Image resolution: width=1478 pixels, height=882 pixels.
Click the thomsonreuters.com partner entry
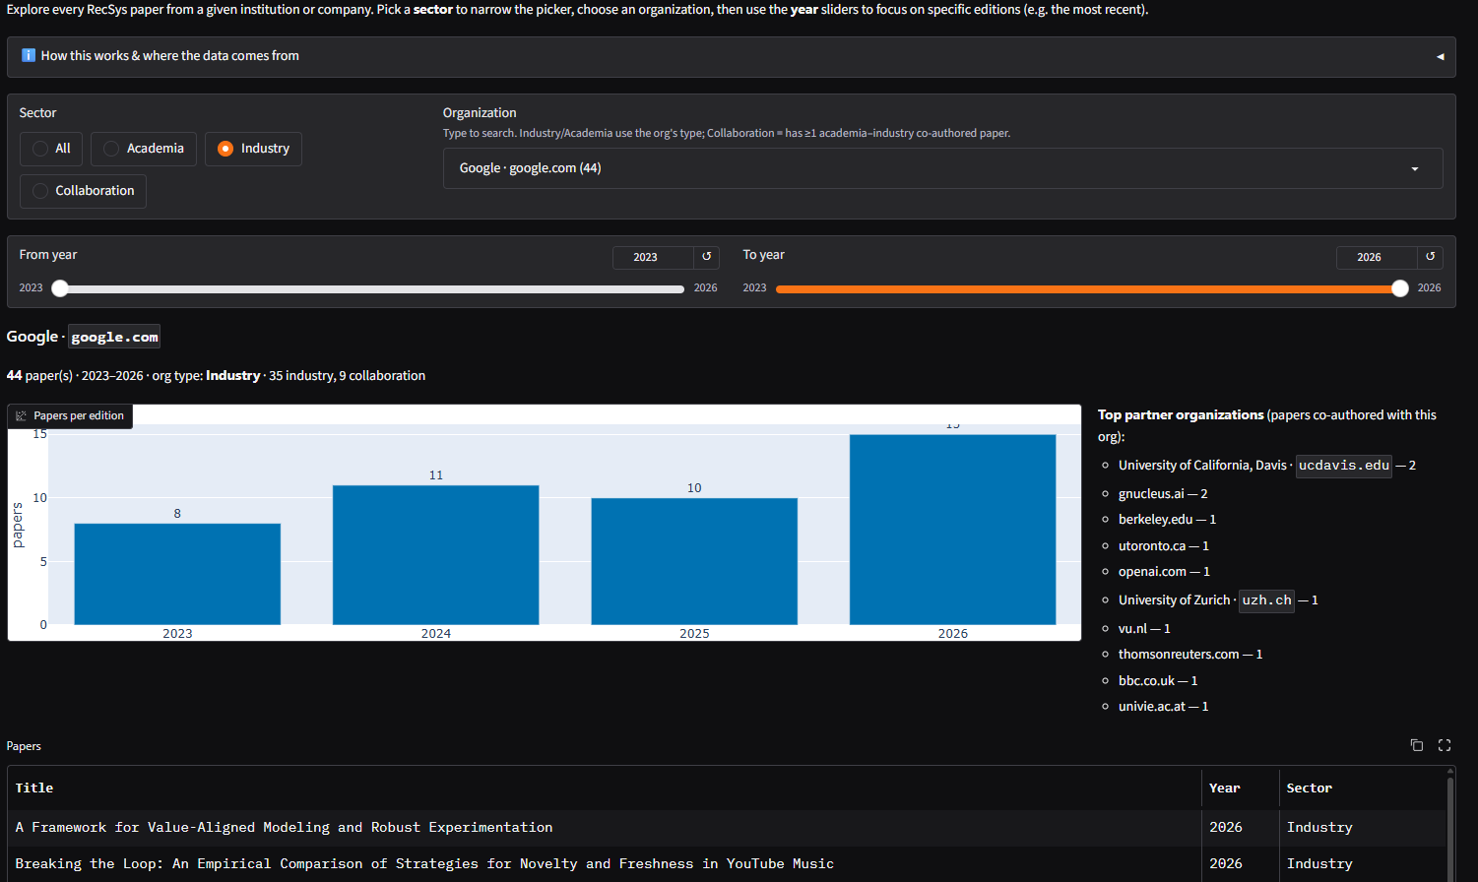coord(1190,655)
